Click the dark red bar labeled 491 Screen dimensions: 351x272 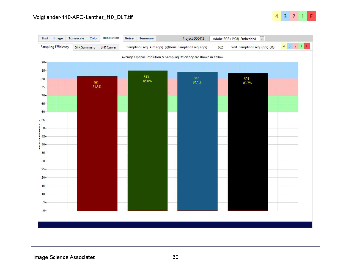pos(97,144)
